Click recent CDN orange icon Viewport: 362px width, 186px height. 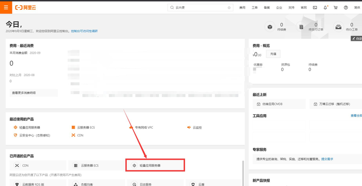click(73, 135)
